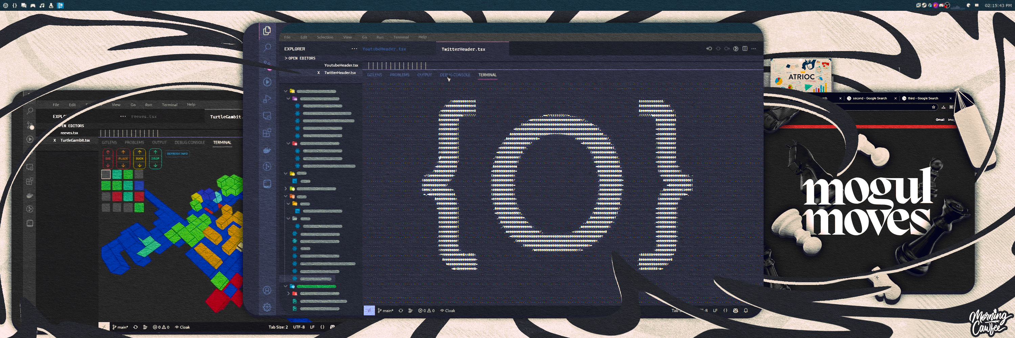Collapse purple folder in center explorer tree
1015x338 pixels.
click(288, 98)
